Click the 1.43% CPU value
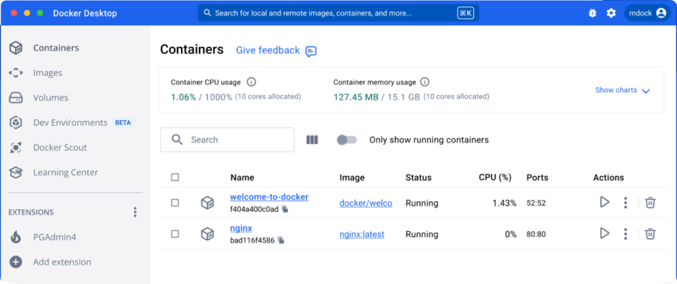677x284 pixels. [x=504, y=203]
